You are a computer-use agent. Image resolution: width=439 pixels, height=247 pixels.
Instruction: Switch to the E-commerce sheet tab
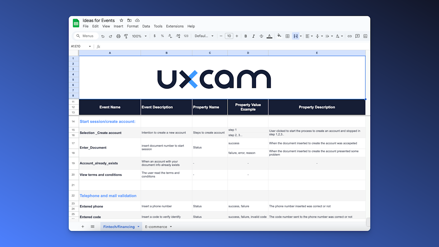(x=156, y=227)
